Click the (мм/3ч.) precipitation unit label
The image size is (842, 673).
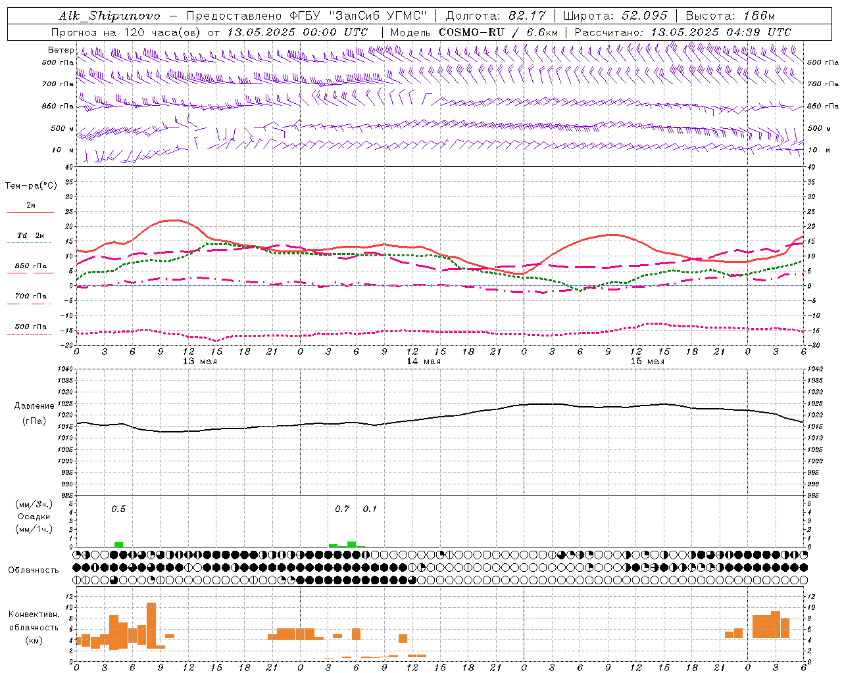click(34, 504)
